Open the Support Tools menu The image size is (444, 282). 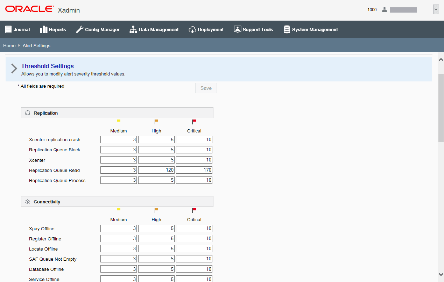pos(253,29)
